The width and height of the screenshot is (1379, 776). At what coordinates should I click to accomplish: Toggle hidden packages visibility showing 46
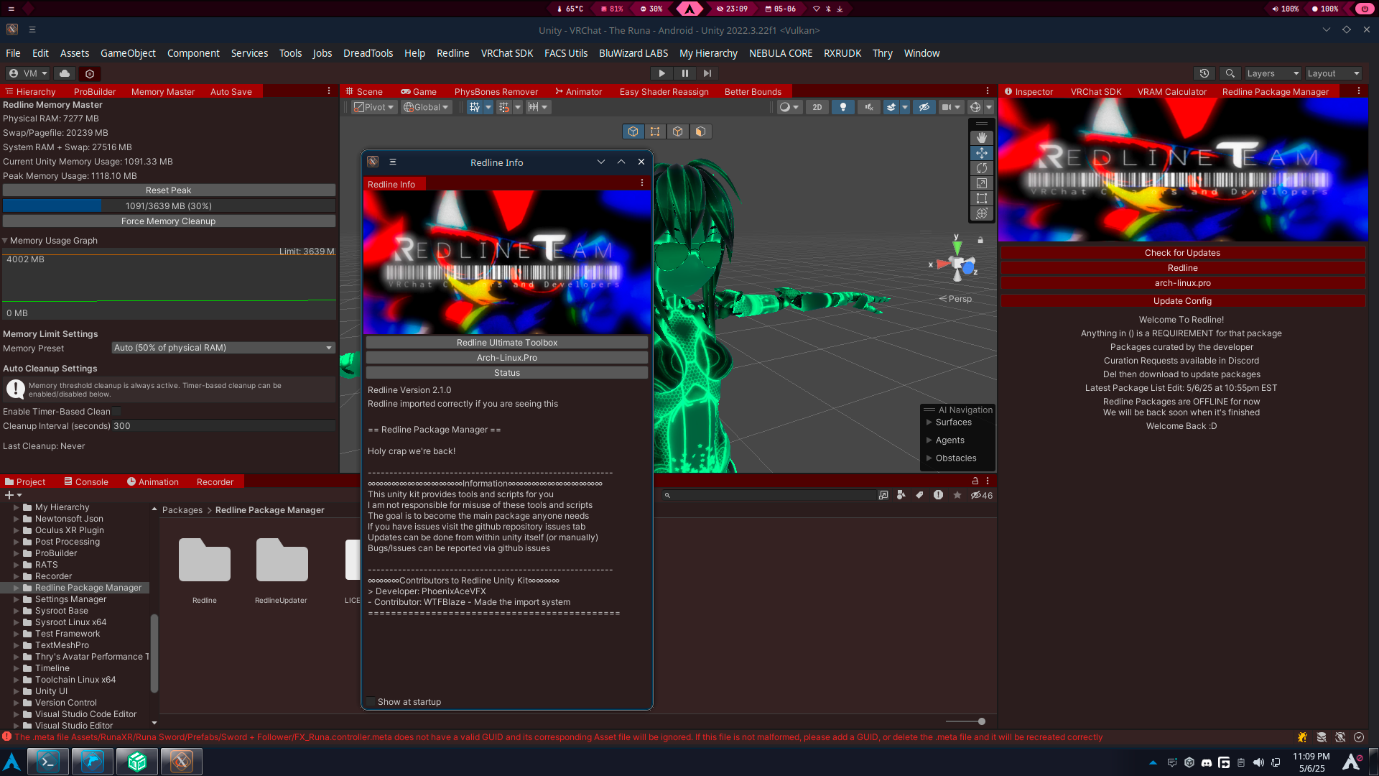click(981, 495)
